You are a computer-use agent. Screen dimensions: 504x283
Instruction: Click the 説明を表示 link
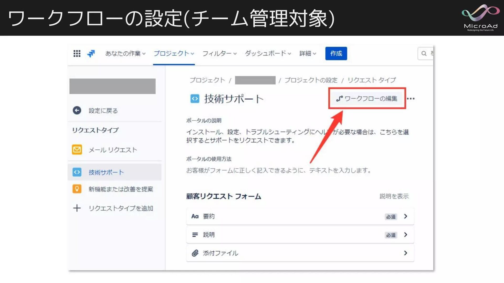coord(394,196)
